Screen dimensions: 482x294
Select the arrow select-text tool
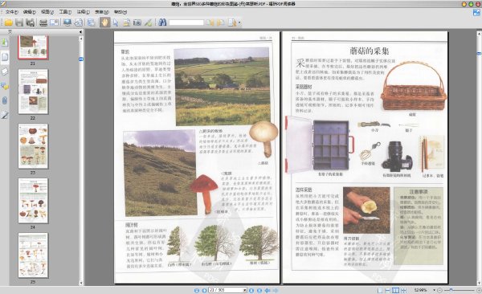pos(116,22)
